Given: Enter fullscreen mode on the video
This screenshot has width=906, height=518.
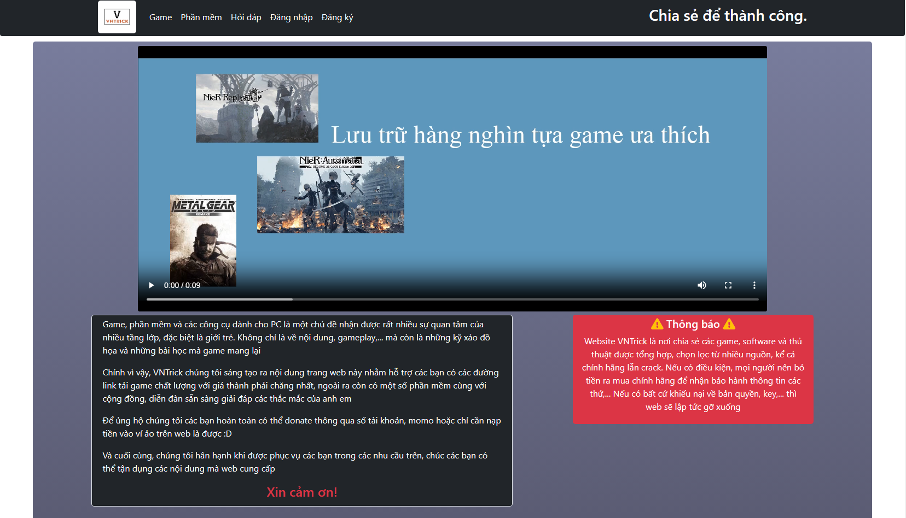Looking at the screenshot, I should coord(728,285).
